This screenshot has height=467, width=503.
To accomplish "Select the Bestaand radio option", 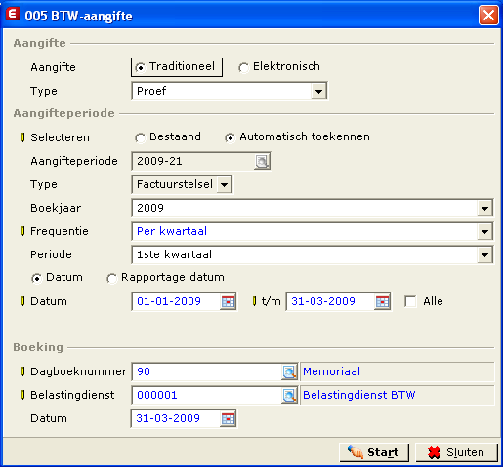I will pyautogui.click(x=140, y=137).
